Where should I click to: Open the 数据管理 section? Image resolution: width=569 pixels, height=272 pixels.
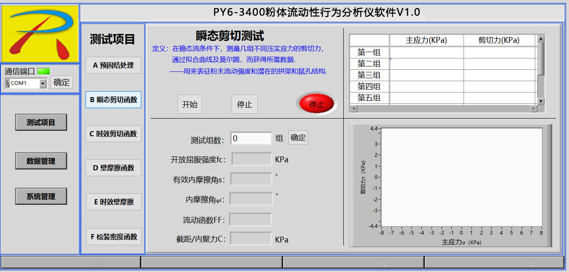41,161
